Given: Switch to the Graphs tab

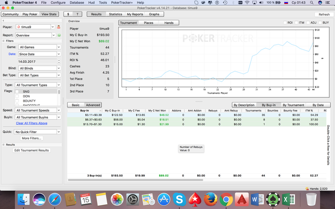Looking at the screenshot, I should point(154,14).
